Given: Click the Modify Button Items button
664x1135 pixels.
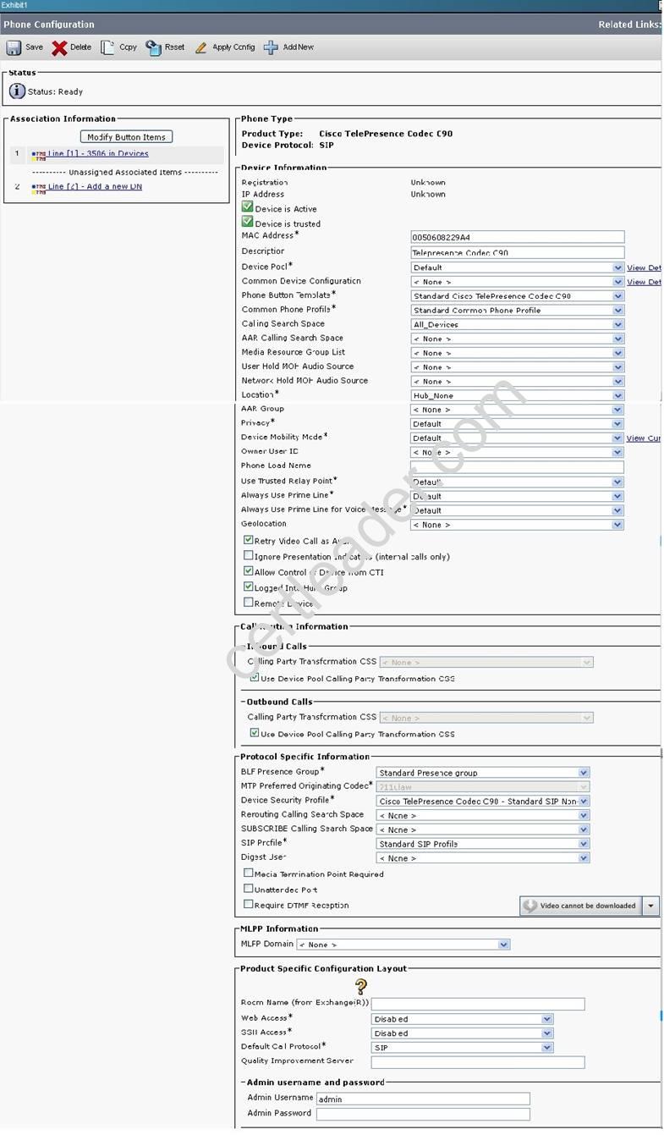Looking at the screenshot, I should pyautogui.click(x=126, y=137).
